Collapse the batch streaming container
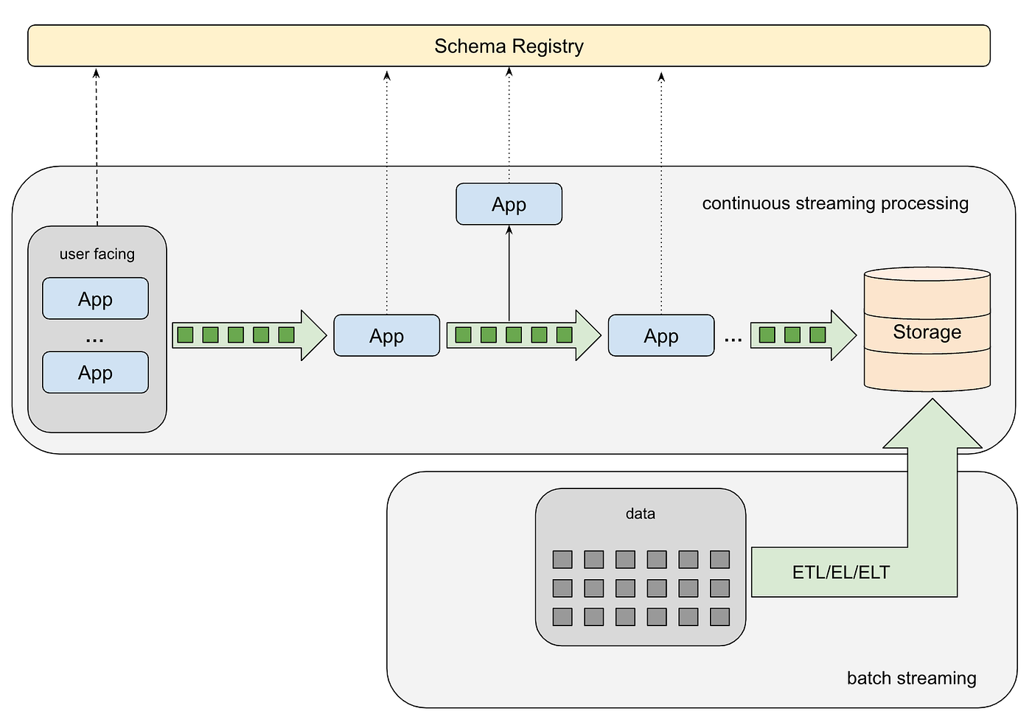1032x728 pixels. pos(912,678)
